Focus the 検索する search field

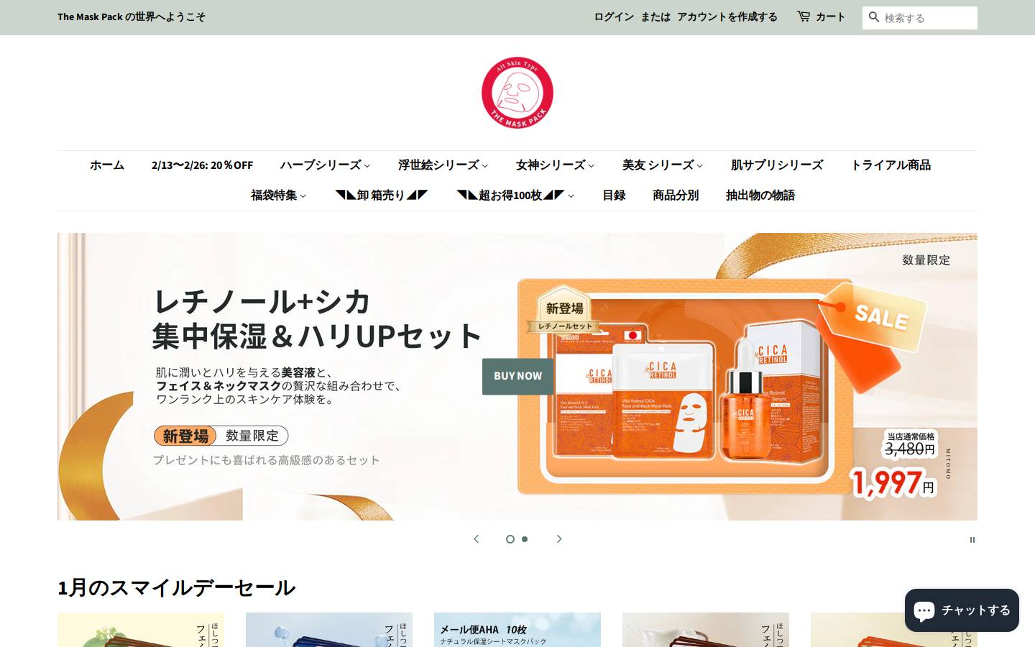click(920, 18)
